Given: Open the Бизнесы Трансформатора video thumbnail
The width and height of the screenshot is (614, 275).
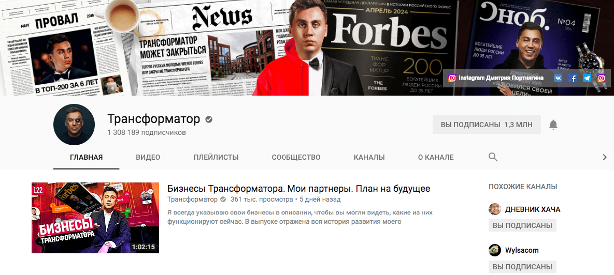Looking at the screenshot, I should 95,218.
